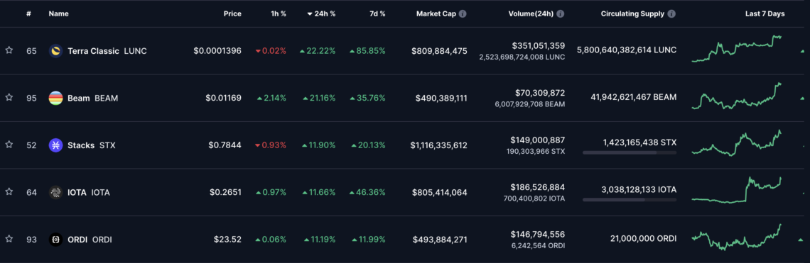810x263 pixels.
Task: Click the Beam coin logo icon
Action: pos(56,98)
